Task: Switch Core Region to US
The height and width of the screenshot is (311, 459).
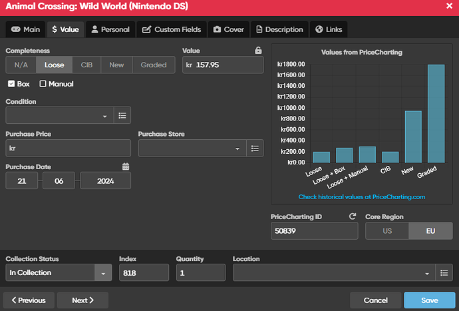Action: pyautogui.click(x=387, y=231)
